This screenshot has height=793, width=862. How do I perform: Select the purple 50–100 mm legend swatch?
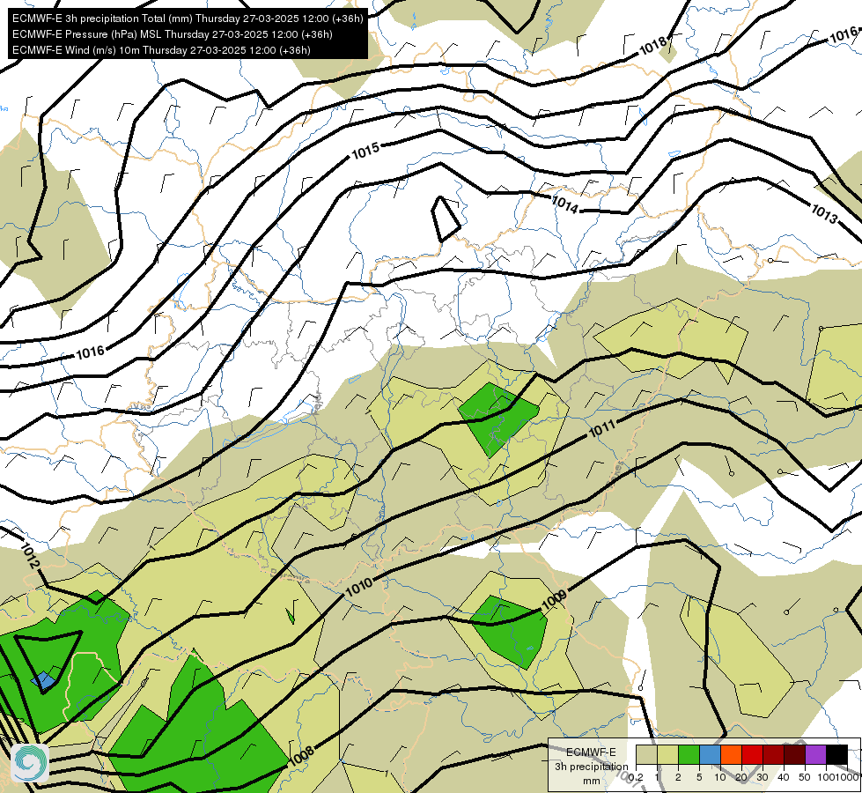coord(815,754)
